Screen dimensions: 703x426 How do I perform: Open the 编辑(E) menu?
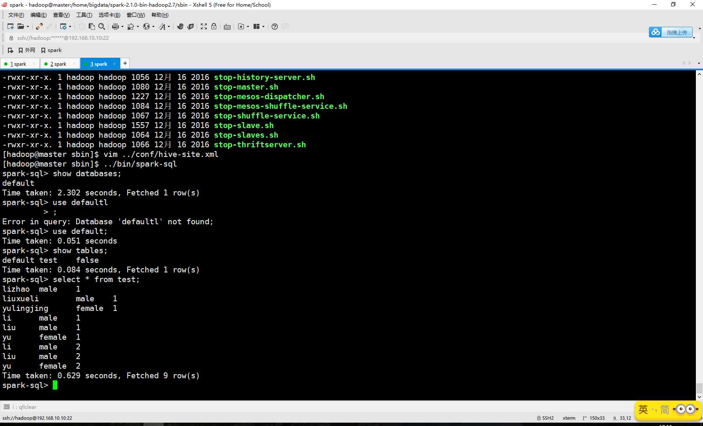point(38,15)
